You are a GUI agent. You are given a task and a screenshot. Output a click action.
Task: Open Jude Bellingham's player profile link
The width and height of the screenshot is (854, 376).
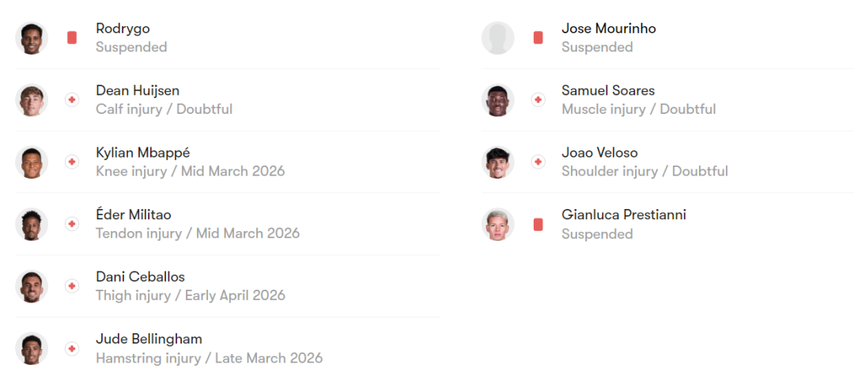149,339
